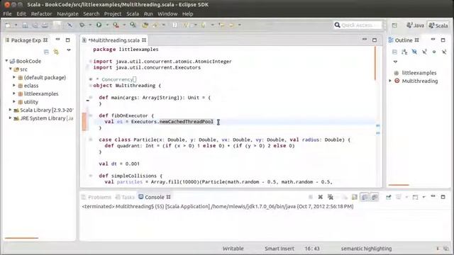Image resolution: width=454 pixels, height=255 pixels.
Task: Click the green Run button
Action: [99, 25]
